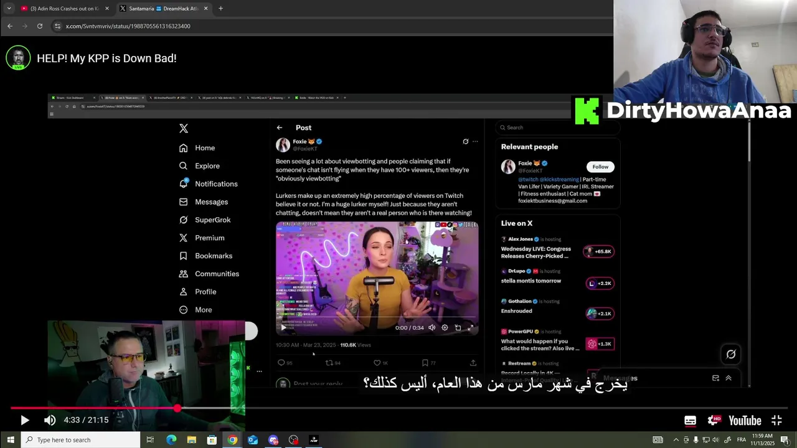Show hidden system tray icons
797x448 pixels.
pos(676,440)
